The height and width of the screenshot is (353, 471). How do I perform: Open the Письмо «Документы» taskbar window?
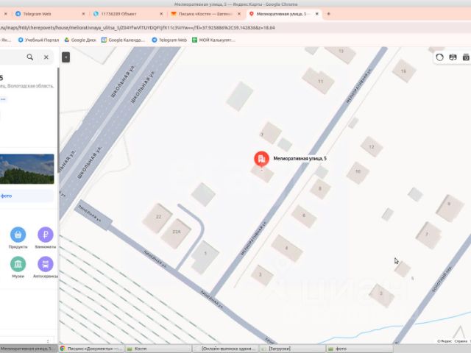pyautogui.click(x=91, y=349)
